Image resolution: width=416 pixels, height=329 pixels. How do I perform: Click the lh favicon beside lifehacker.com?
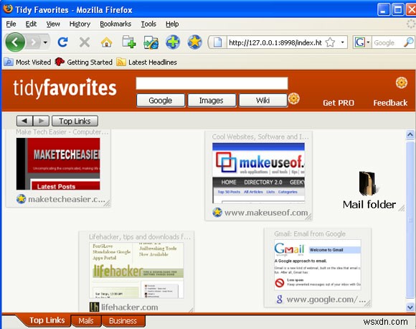pyautogui.click(x=94, y=307)
